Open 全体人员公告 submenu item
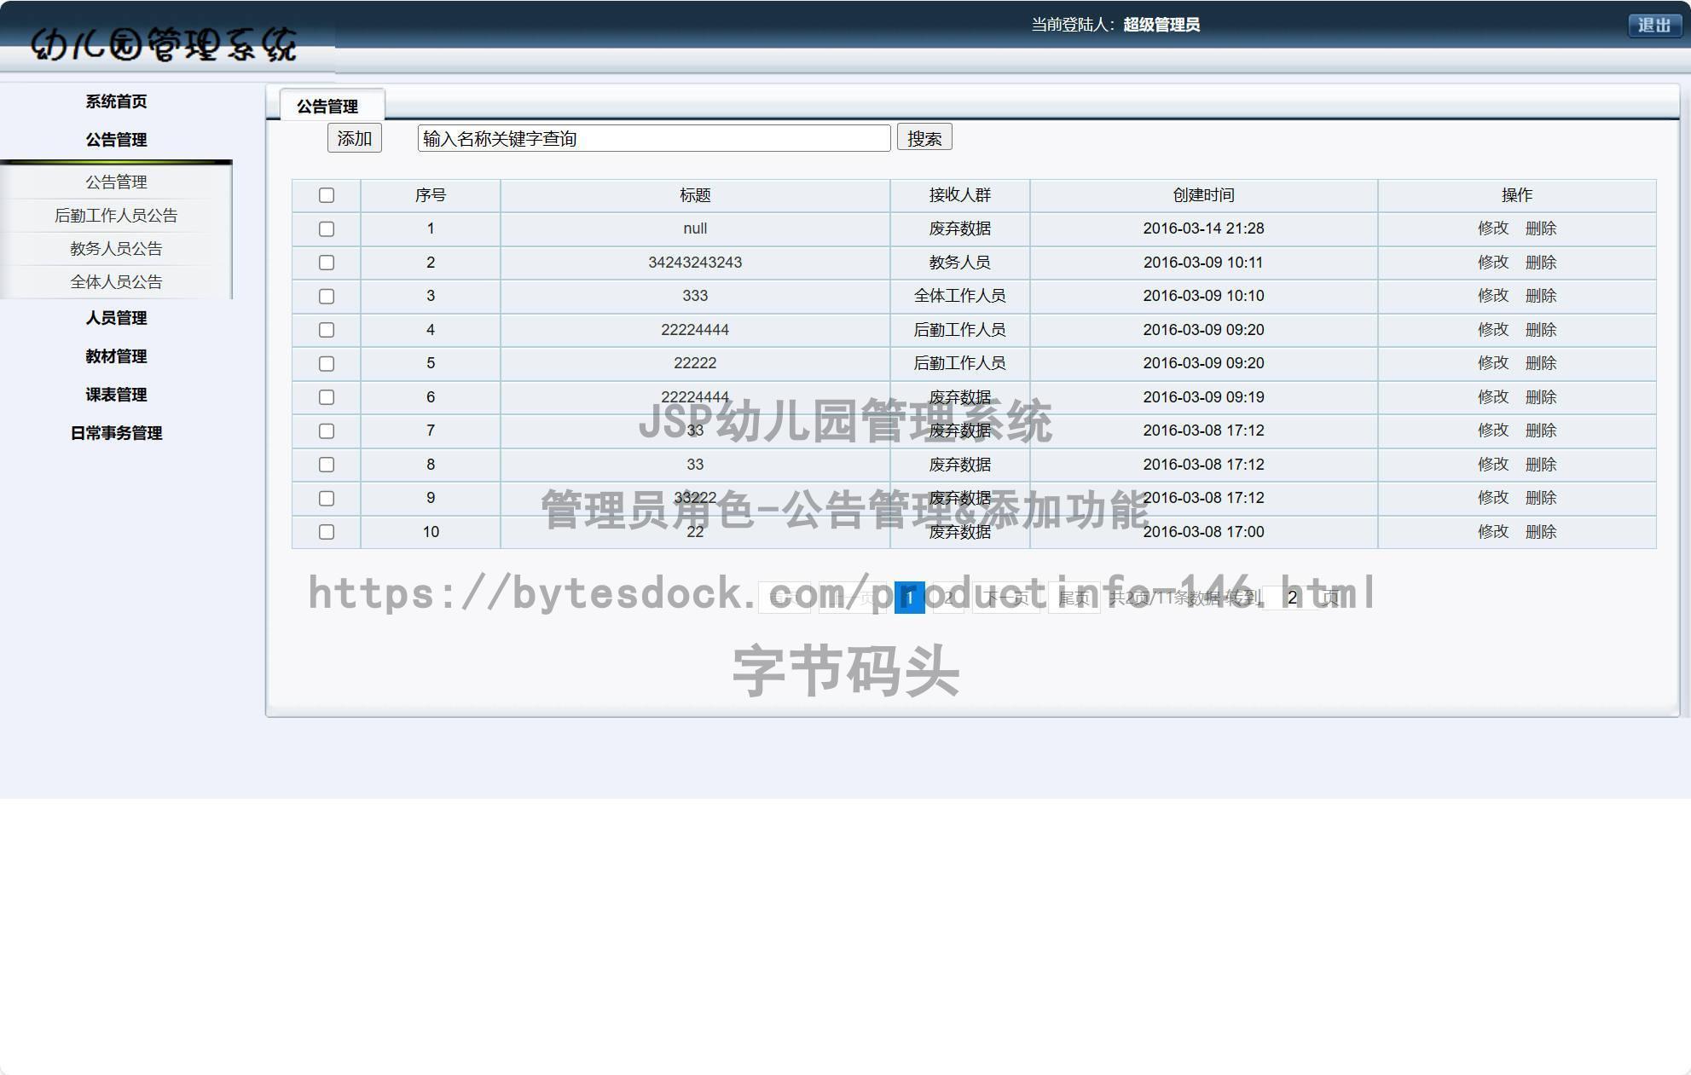1691x1075 pixels. (x=116, y=282)
